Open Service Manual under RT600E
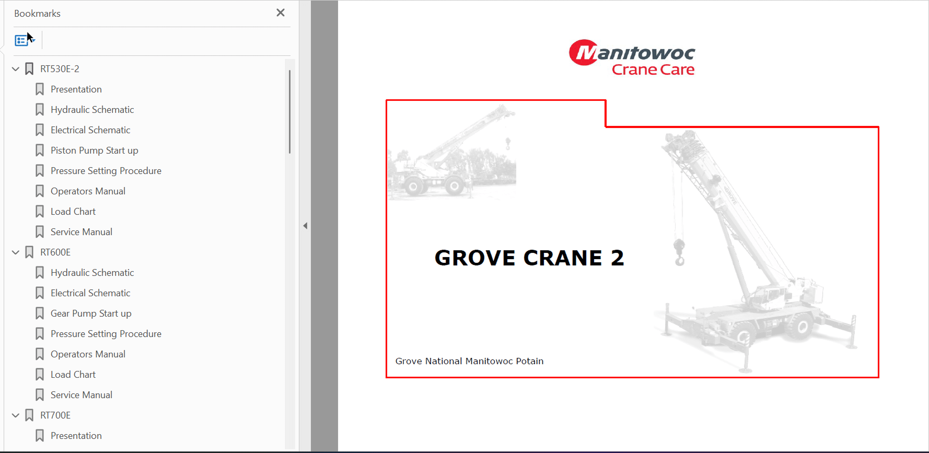Image resolution: width=929 pixels, height=453 pixels. coord(82,395)
